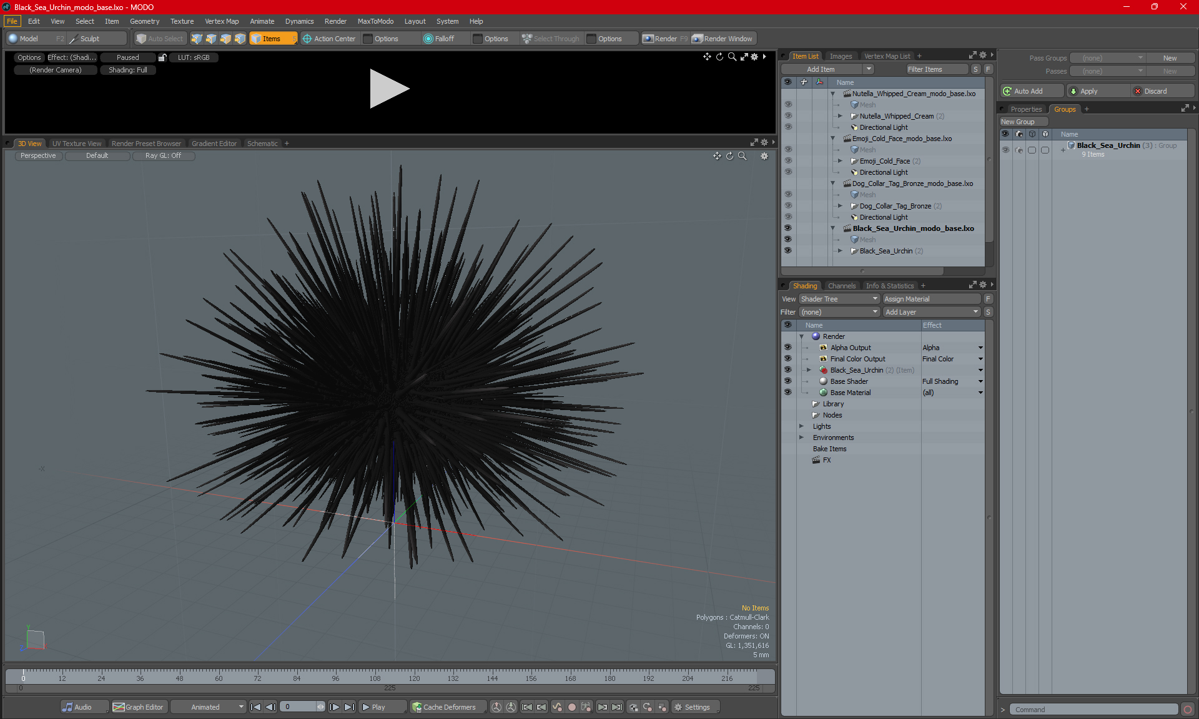The image size is (1199, 719).
Task: Go to first frame
Action: click(x=255, y=707)
